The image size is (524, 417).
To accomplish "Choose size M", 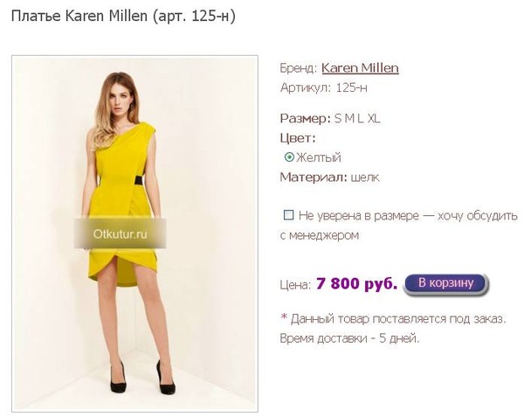I will pos(349,118).
